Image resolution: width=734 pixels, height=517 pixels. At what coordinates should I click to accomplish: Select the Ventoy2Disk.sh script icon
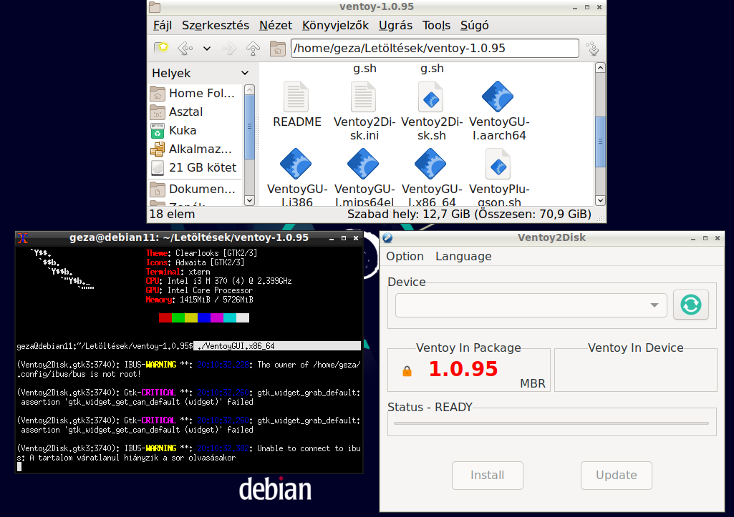(x=431, y=97)
